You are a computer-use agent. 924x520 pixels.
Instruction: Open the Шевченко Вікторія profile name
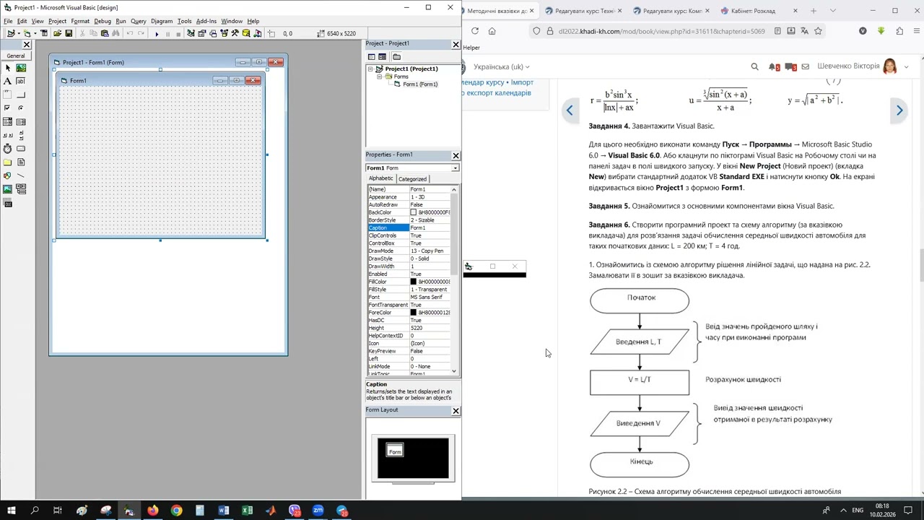click(x=848, y=66)
